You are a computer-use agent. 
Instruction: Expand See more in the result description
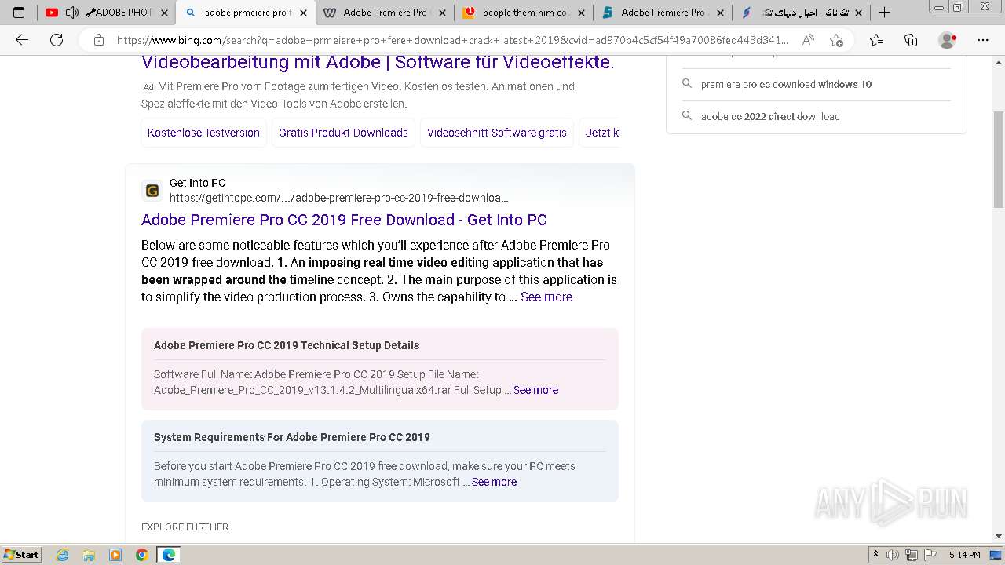(546, 297)
